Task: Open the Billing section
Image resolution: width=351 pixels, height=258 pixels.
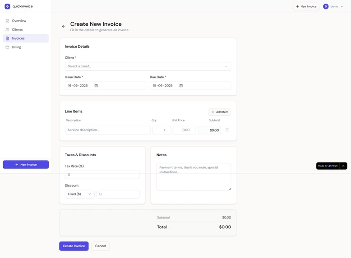Action: [26, 47]
